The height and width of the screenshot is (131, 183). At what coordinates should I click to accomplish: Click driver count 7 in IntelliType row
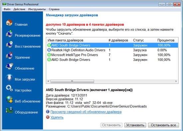click(109, 55)
